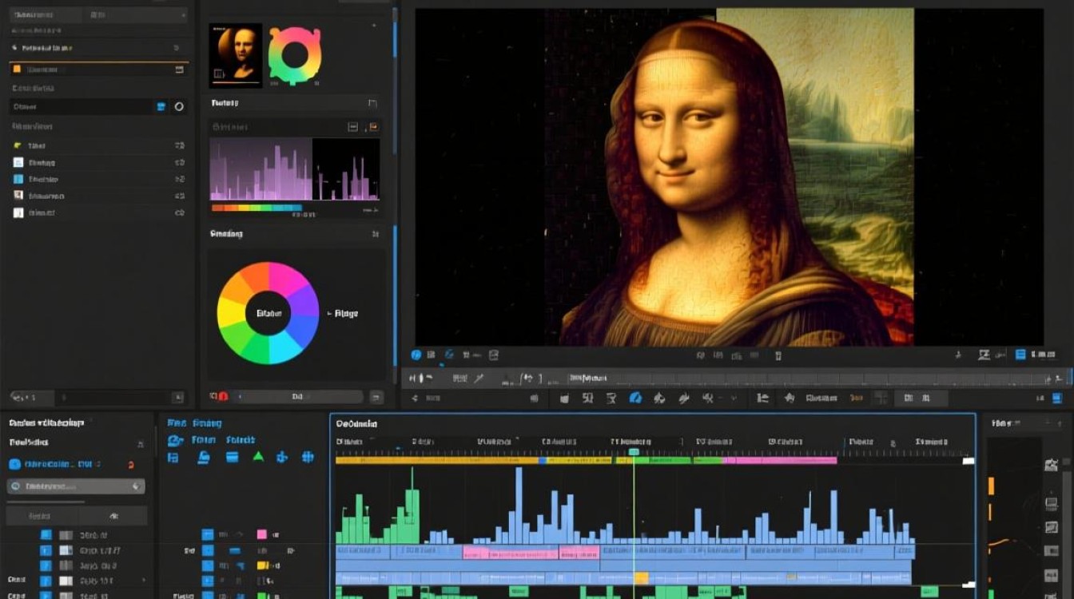This screenshot has height=599, width=1074.
Task: Click the blue grid icon in the track toolbar
Action: point(307,457)
